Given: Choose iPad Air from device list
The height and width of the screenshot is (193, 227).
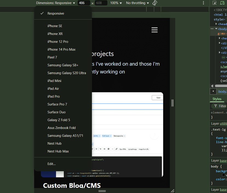Looking at the screenshot, I should (63, 89).
